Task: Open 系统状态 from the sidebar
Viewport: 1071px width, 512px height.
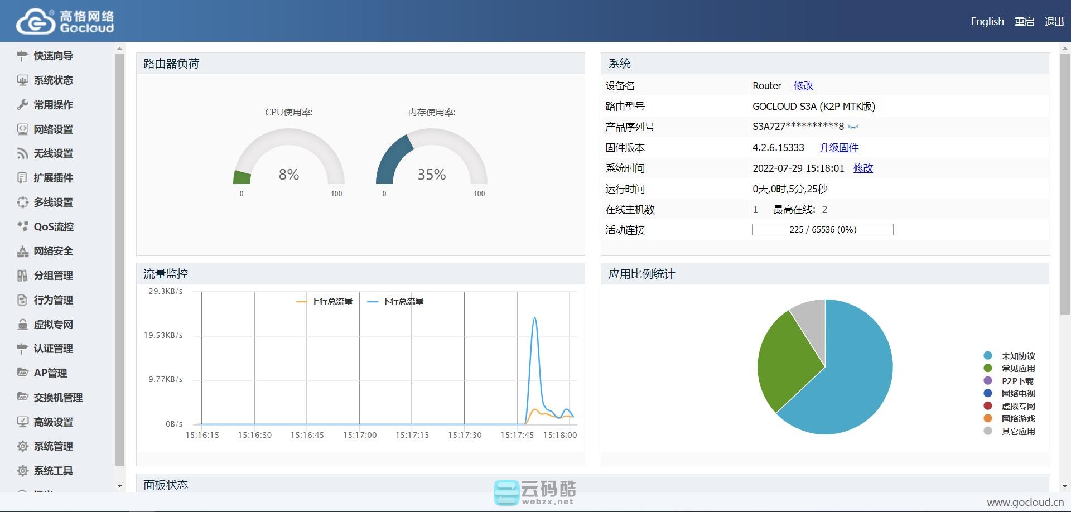Action: tap(54, 80)
